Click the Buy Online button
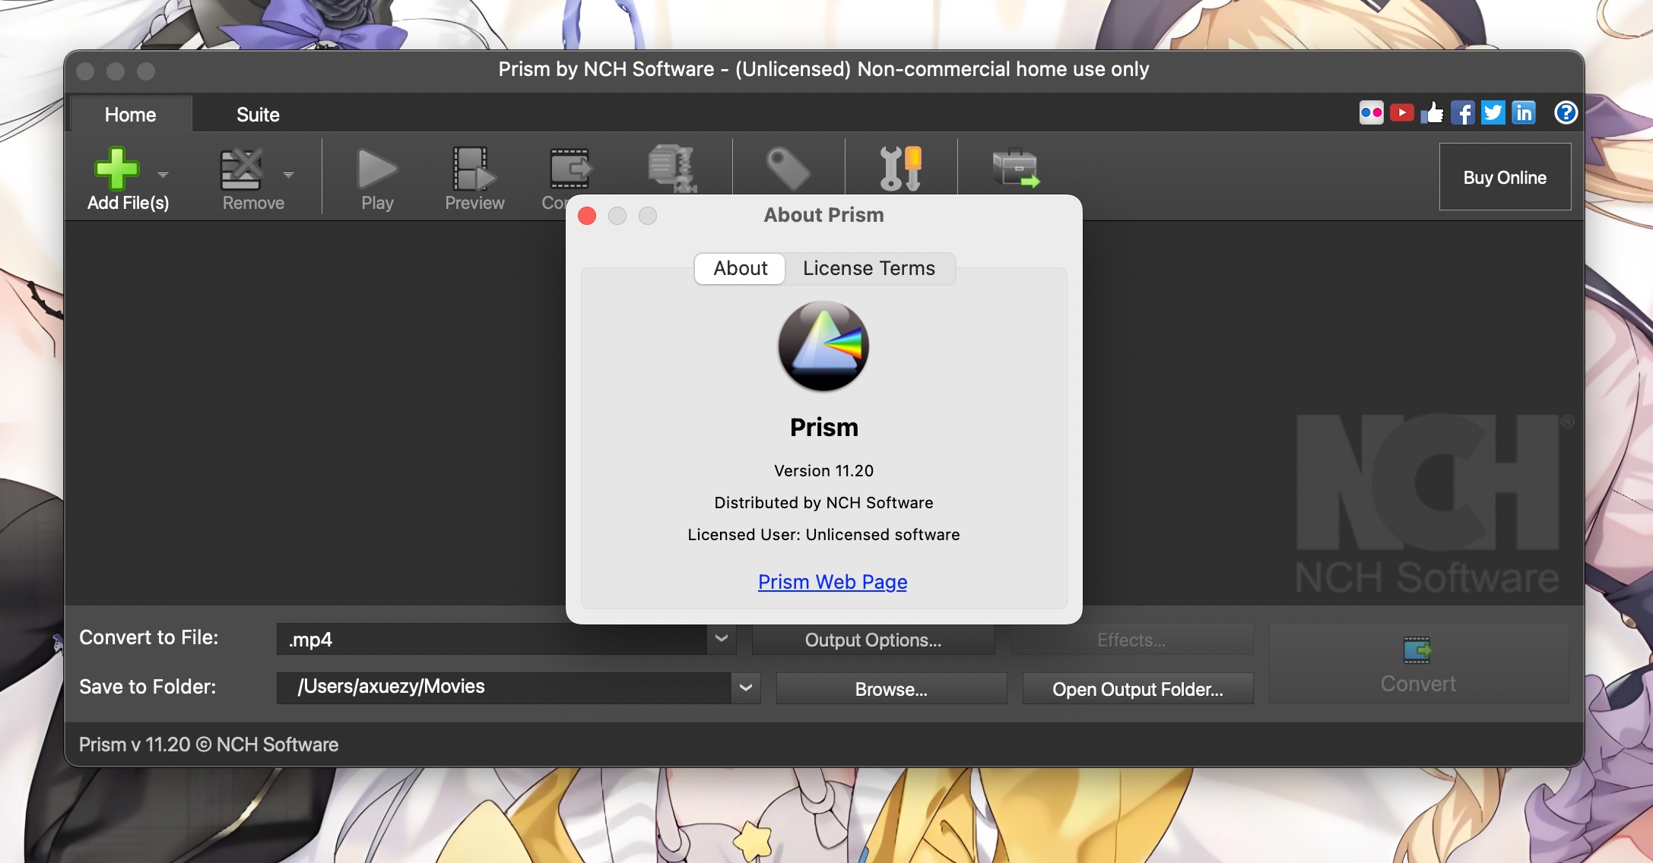Screen dimensions: 1653x863 [x=1505, y=177]
